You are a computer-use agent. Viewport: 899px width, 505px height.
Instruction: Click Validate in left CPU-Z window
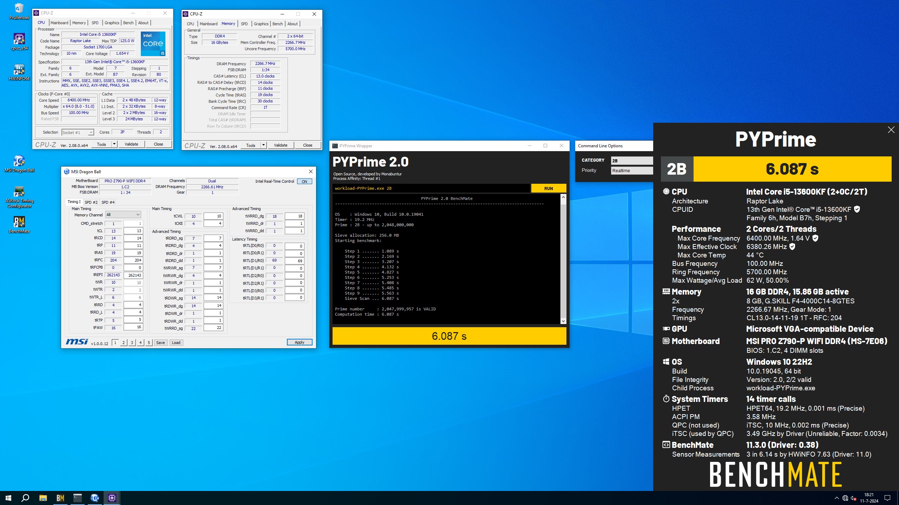[131, 144]
